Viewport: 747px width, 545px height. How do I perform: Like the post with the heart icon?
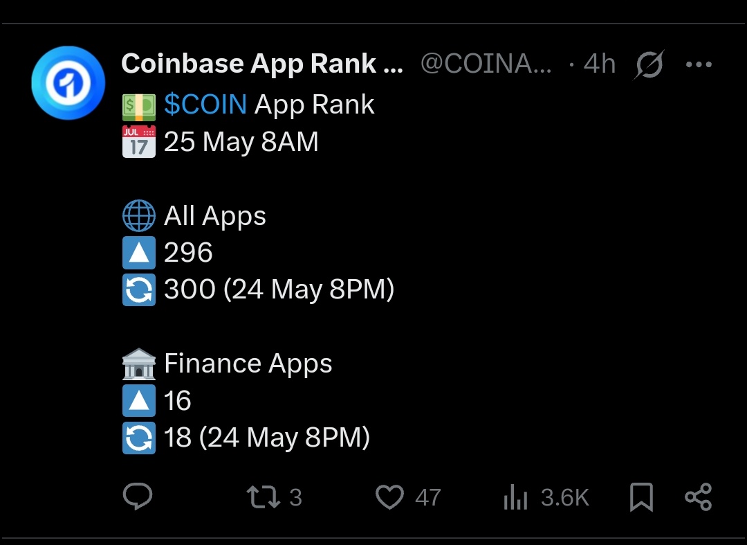coord(389,497)
